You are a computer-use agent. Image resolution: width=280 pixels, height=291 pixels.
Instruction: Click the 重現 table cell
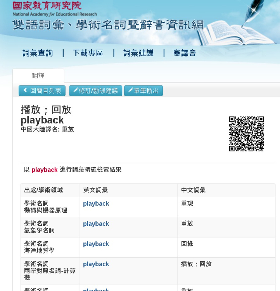tap(226, 207)
